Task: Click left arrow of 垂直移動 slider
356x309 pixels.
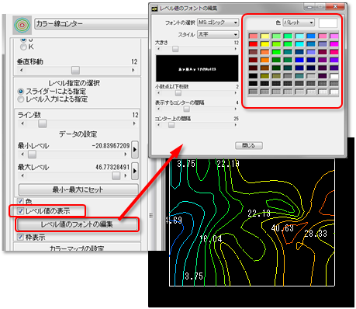Action: (22, 70)
